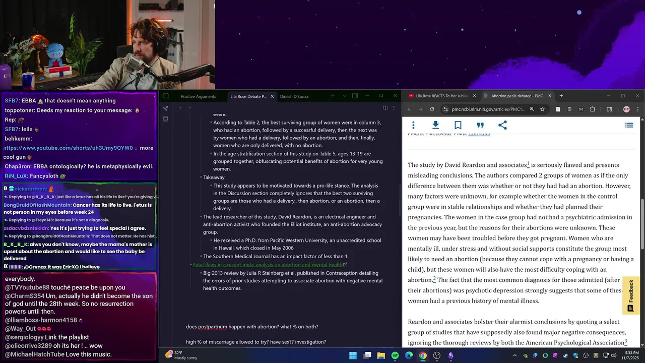
Task: Click the document extension icon in Chrome
Action: pos(558,109)
